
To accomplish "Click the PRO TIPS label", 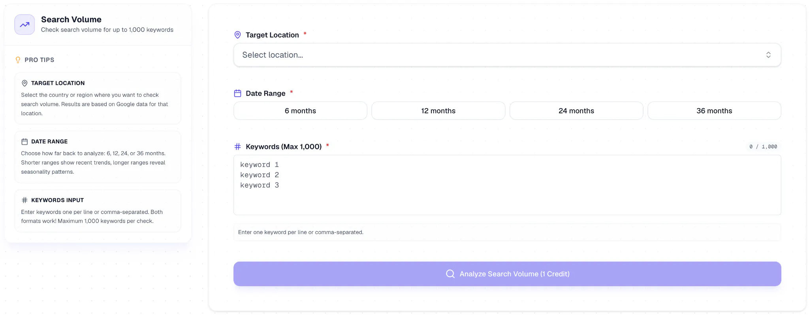I will coord(40,60).
